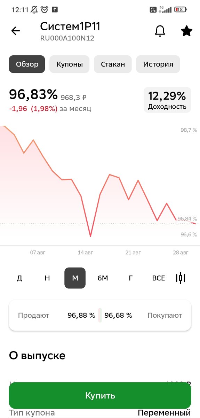Open the История tab
The image size is (200, 418).
(x=158, y=64)
